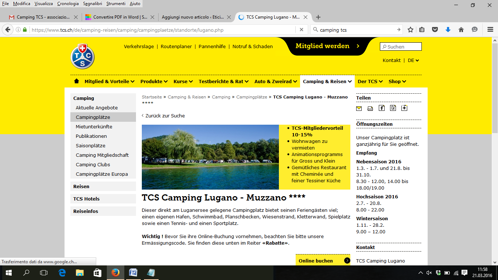This screenshot has height=280, width=498.
Task: Open DE language selector
Action: (413, 61)
